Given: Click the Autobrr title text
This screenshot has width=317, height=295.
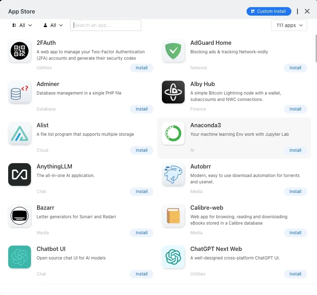Looking at the screenshot, I should click(201, 166).
